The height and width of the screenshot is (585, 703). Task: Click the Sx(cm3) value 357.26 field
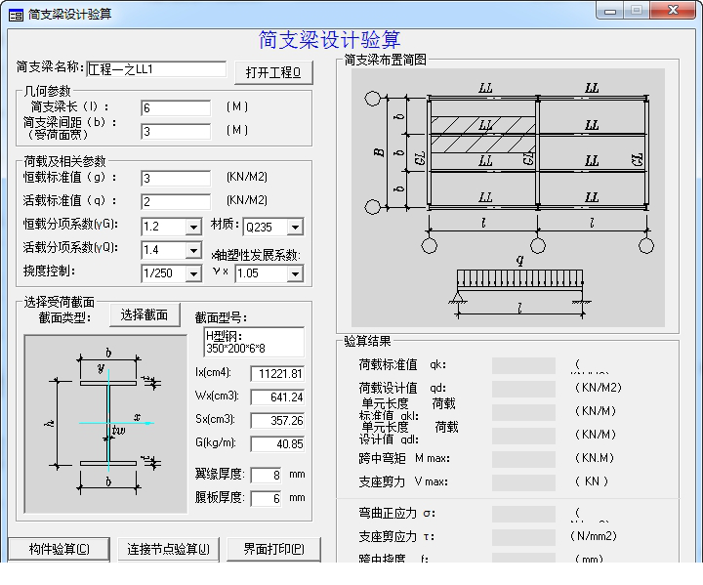pos(277,420)
